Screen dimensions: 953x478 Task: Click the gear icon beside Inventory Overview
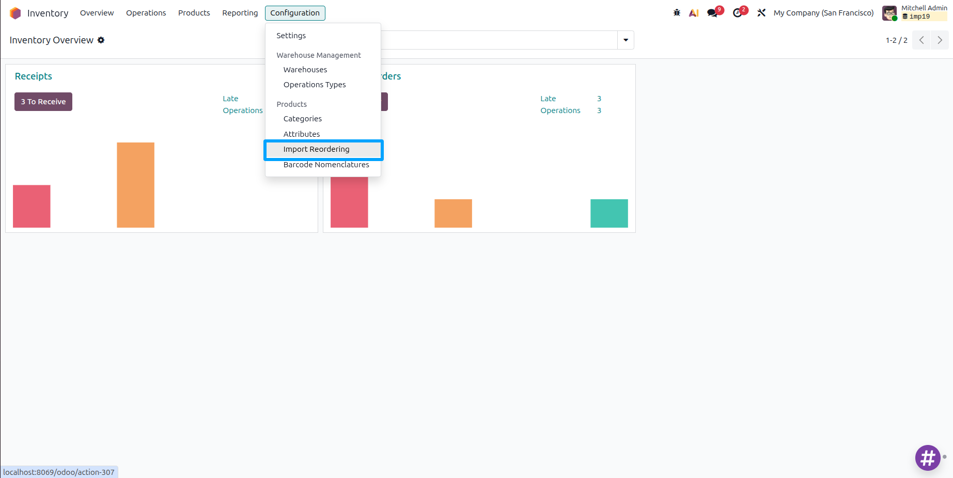(x=101, y=40)
